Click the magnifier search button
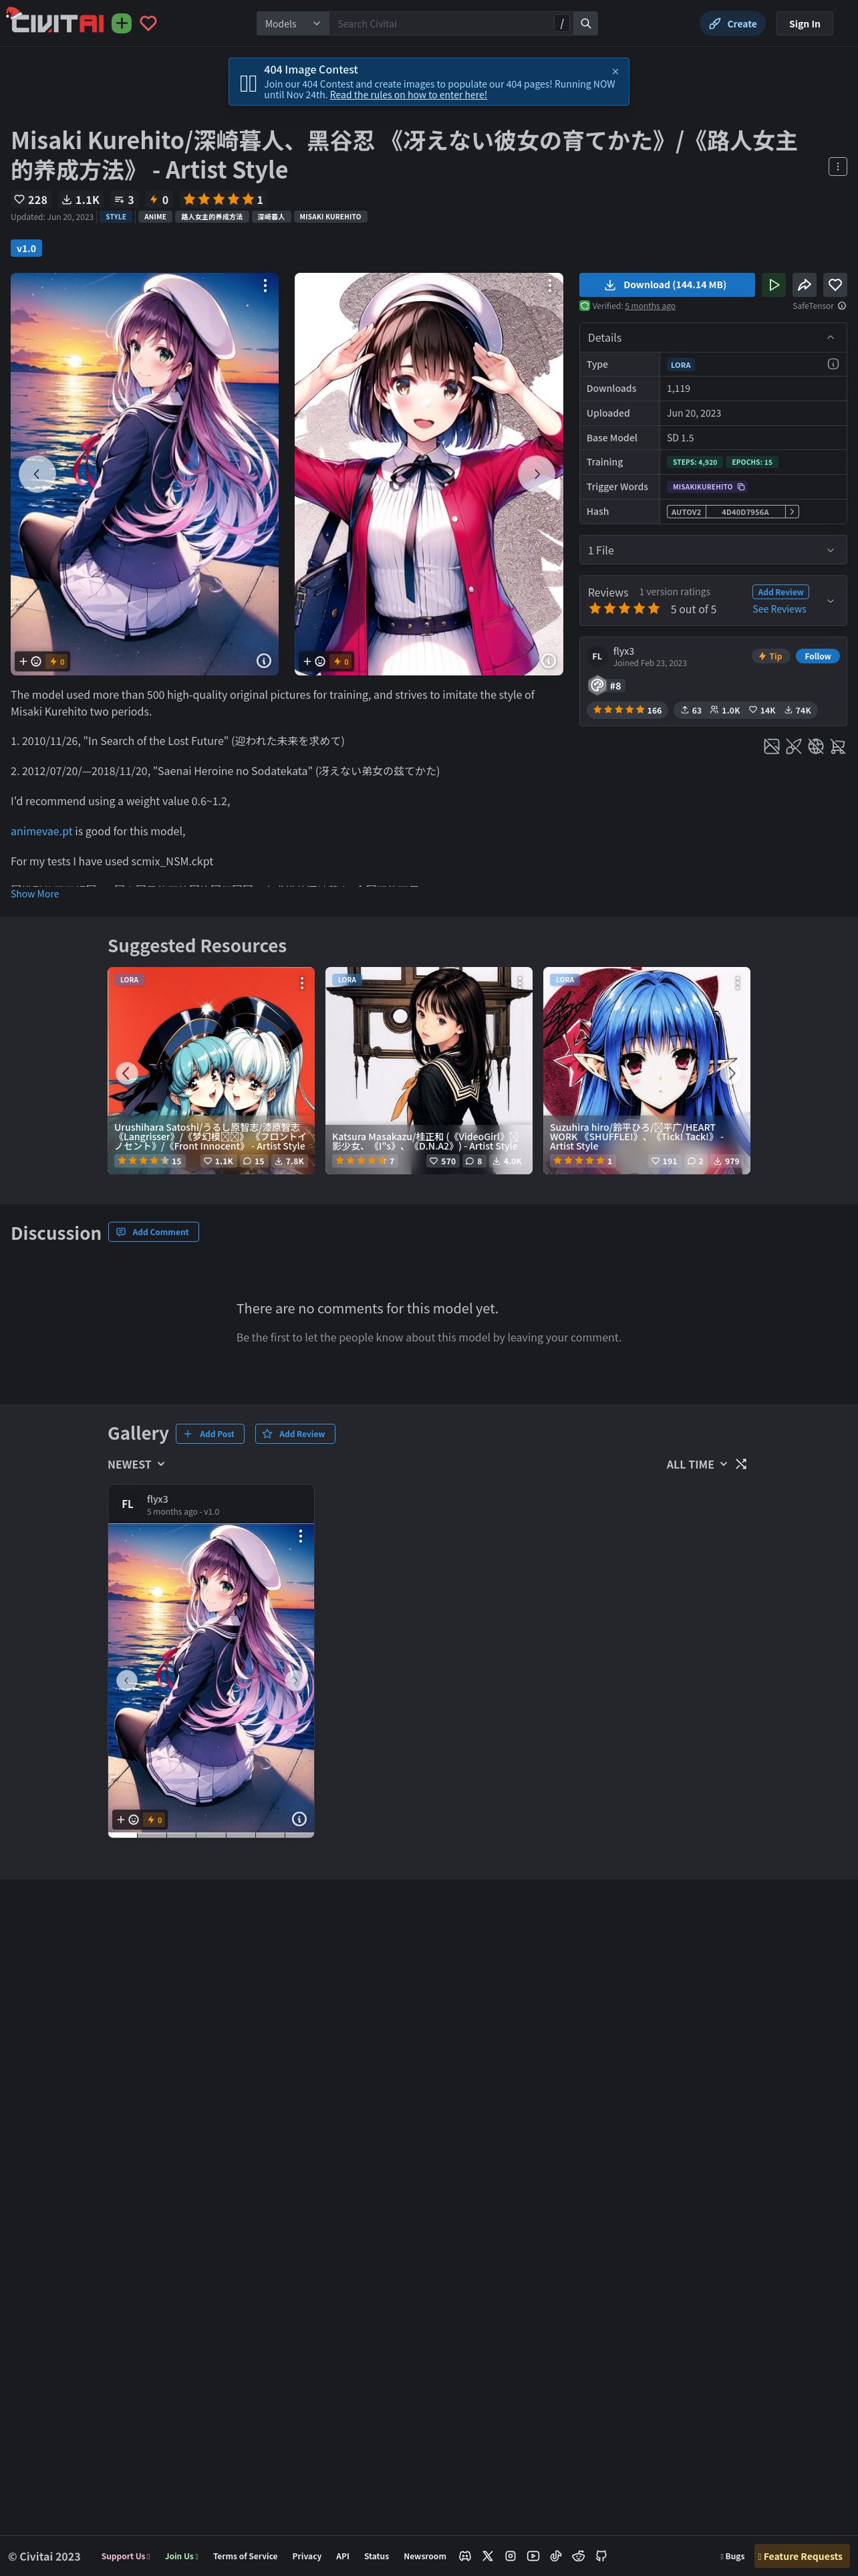The width and height of the screenshot is (858, 2576). tap(586, 23)
